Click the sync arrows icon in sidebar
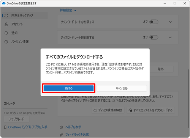This screenshot has width=190, height=138. 6,16
